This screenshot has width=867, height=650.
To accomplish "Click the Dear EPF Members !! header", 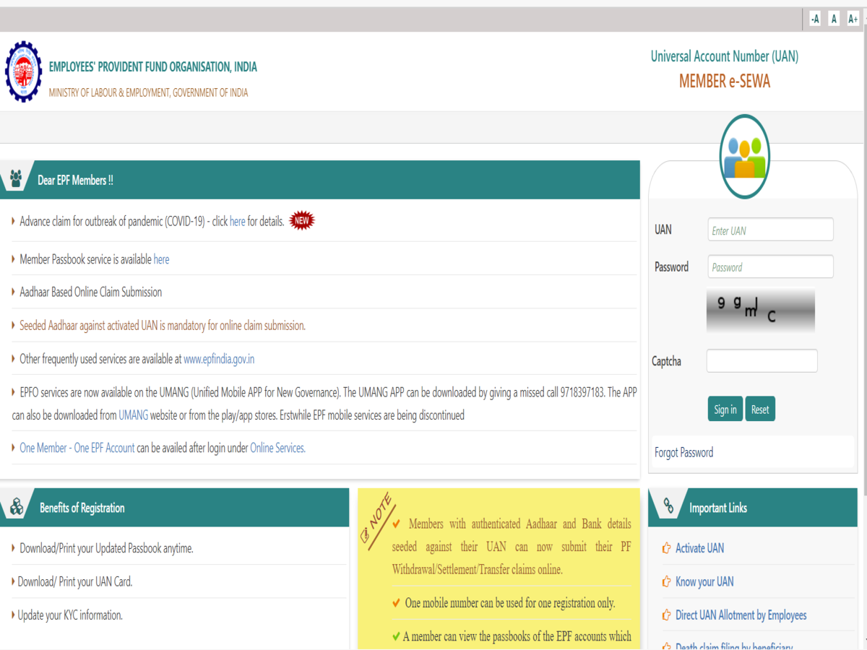I will [x=75, y=181].
